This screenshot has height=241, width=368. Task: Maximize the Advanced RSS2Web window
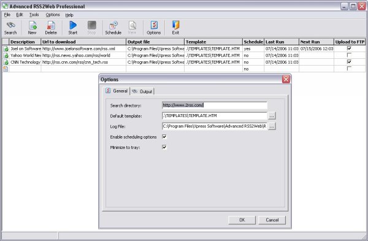click(353, 6)
